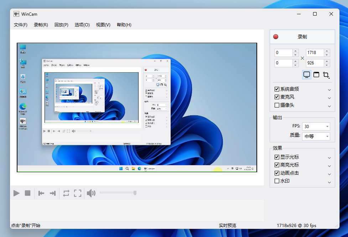Viewport: 348px width, 237px height.
Task: Increase the 926 height with up arrow
Action: (x=327, y=61)
